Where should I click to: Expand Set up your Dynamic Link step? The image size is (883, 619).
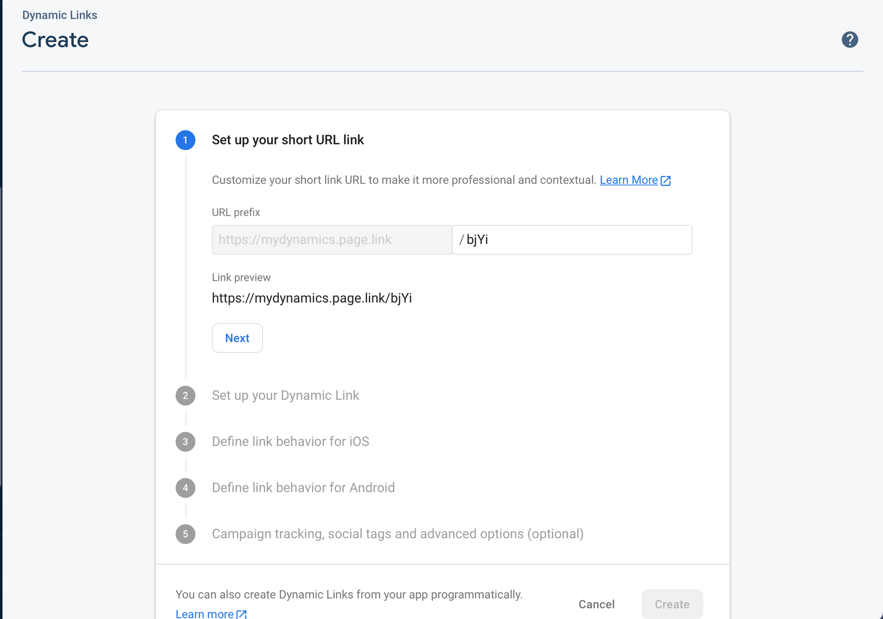(285, 395)
